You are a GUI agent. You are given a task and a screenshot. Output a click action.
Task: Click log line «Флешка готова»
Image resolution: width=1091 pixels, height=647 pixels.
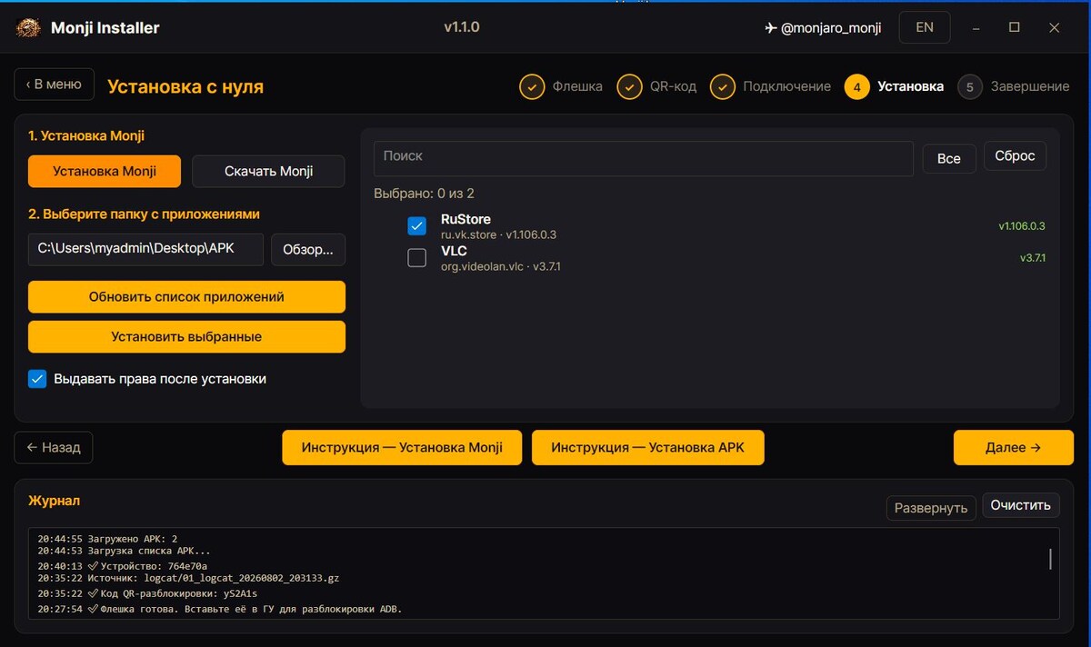[x=219, y=609]
